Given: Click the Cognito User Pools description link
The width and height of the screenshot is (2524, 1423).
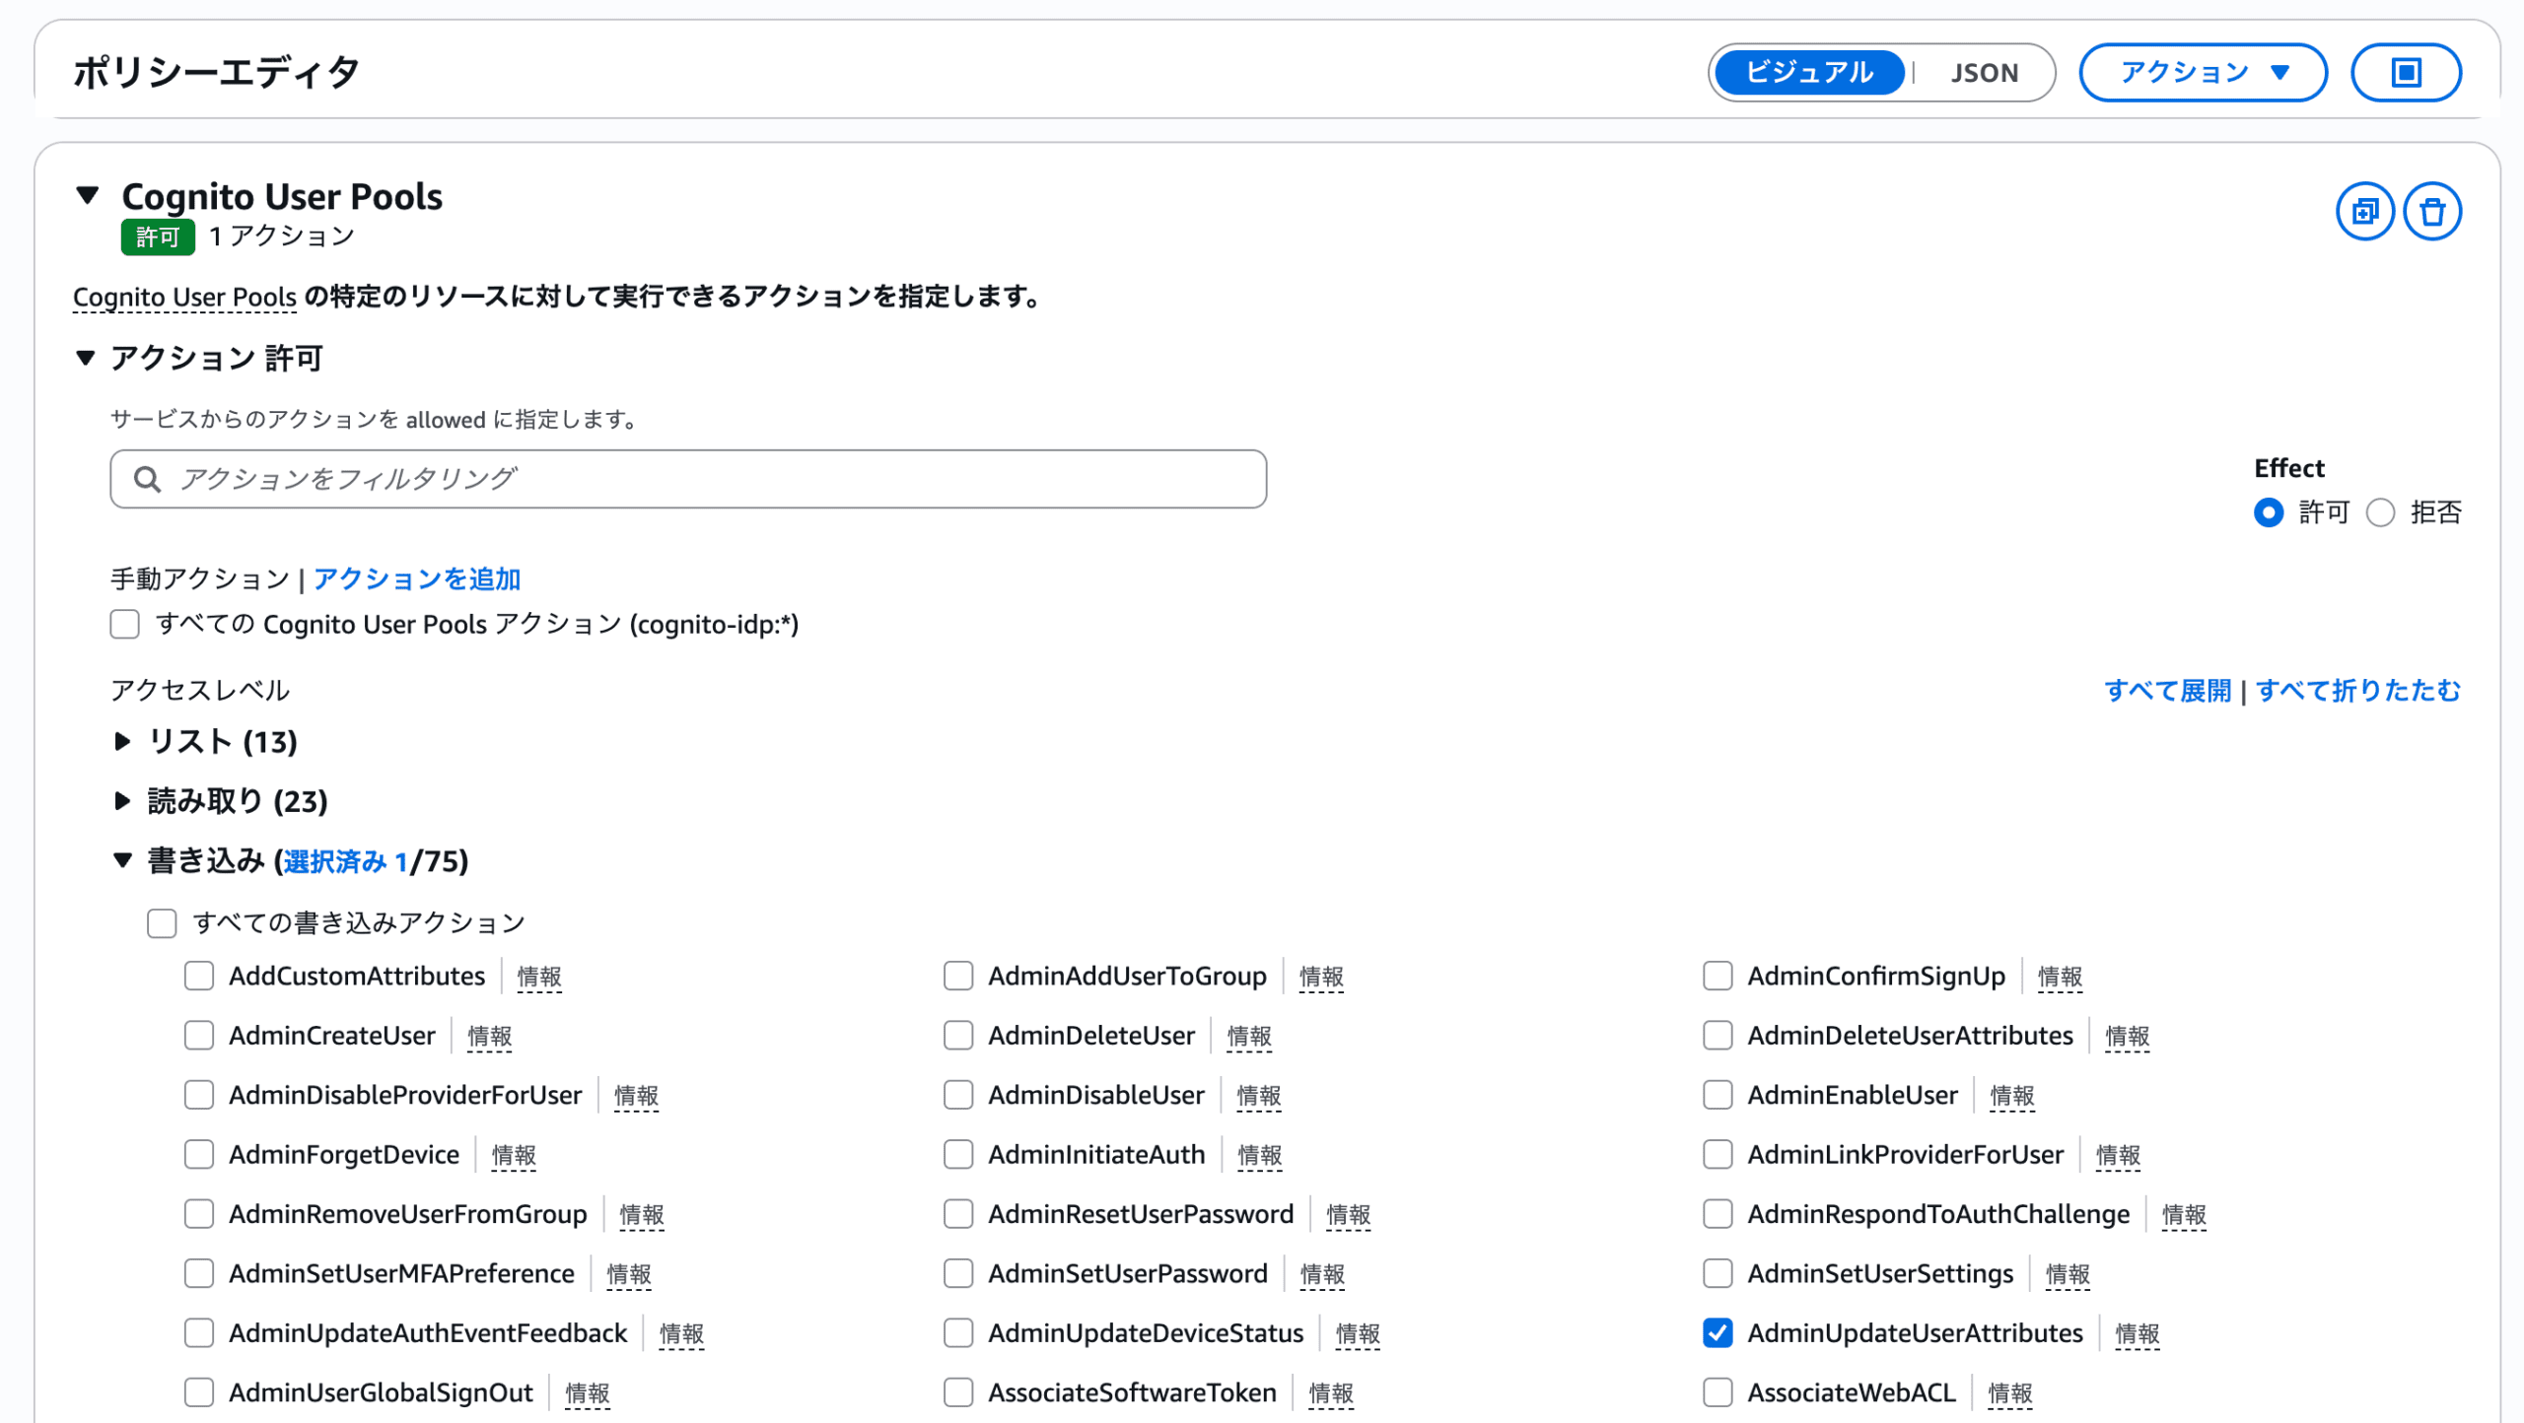Looking at the screenshot, I should click(x=184, y=297).
